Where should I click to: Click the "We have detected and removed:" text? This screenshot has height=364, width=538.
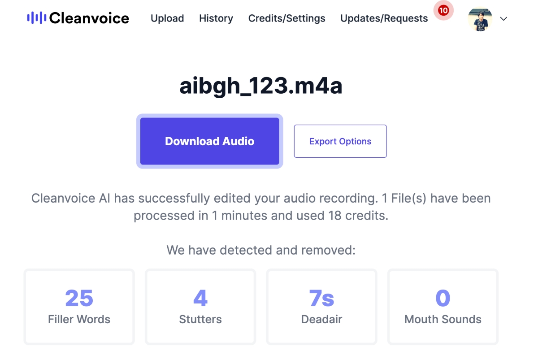click(x=261, y=250)
